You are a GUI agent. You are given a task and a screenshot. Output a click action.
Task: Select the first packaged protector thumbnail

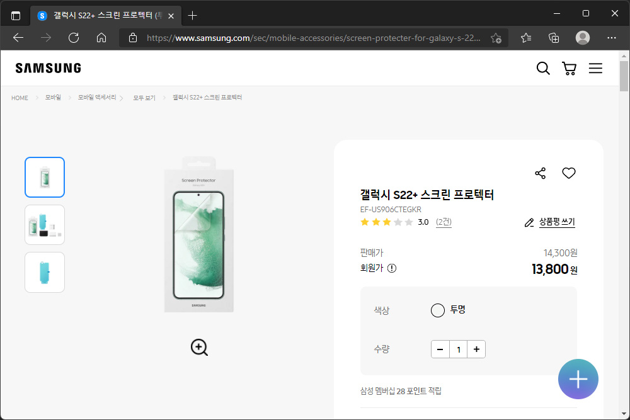45,177
